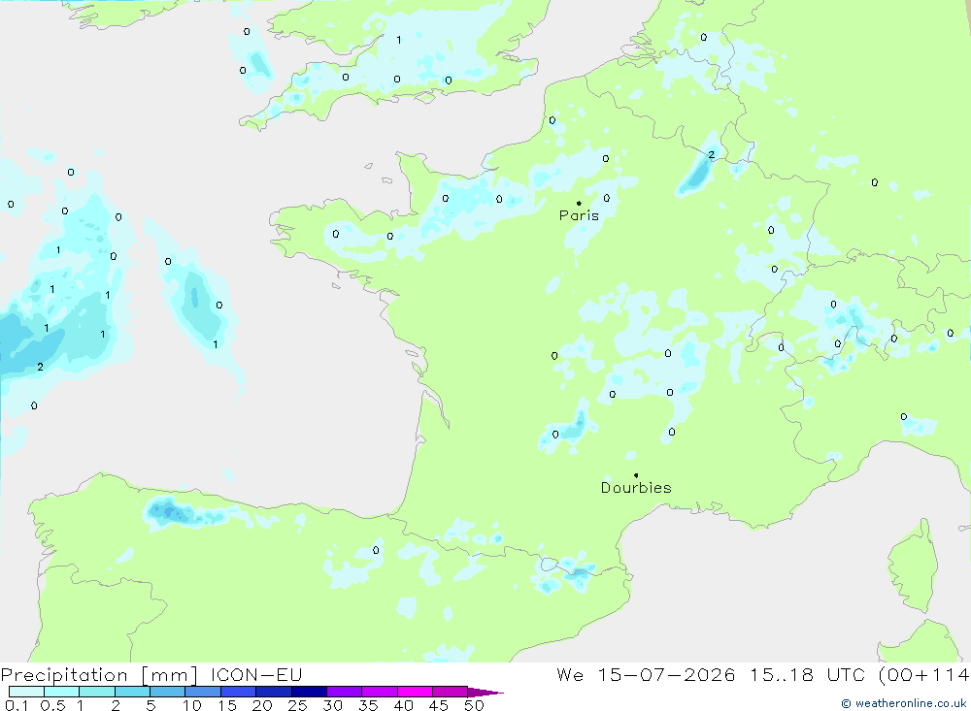The height and width of the screenshot is (711, 971).
Task: Pick the 0.5–1 mm legend swatch
Action: coord(62,692)
